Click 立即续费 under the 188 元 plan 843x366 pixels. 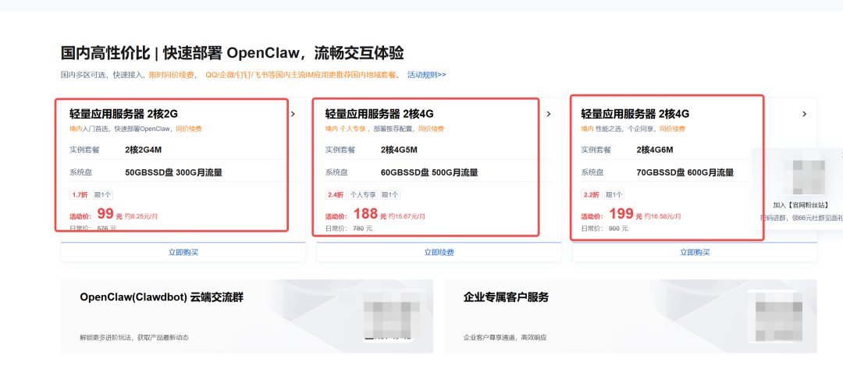[x=439, y=252]
